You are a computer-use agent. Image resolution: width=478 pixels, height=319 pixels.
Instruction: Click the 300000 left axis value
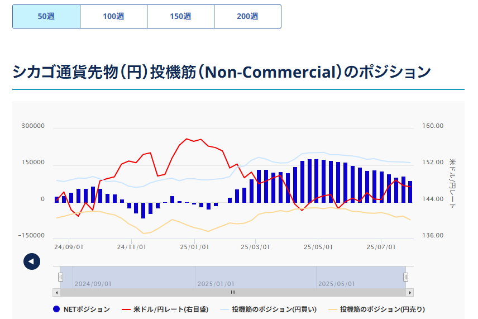coord(33,126)
